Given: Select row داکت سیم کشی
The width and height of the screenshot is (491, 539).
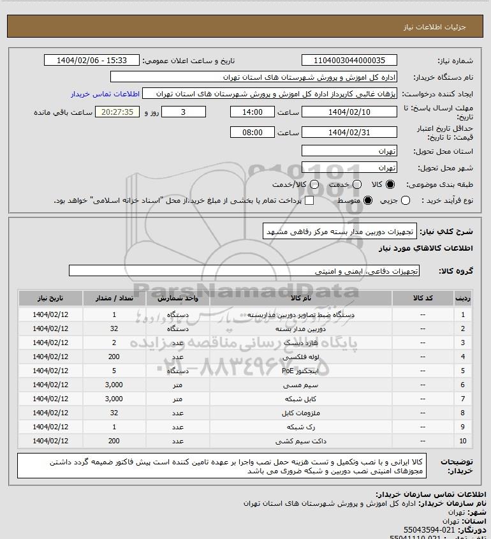Looking at the screenshot, I should (246, 441).
